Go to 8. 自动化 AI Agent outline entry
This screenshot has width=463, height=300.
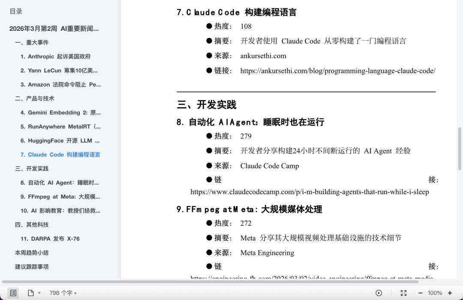tap(60, 183)
